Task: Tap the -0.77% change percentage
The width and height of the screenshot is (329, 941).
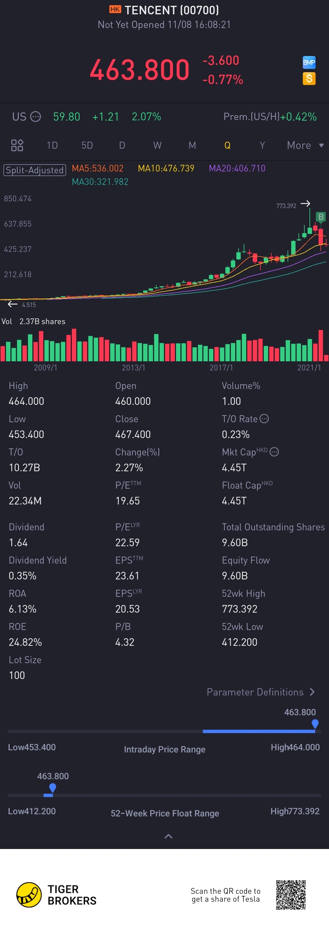Action: tap(223, 80)
